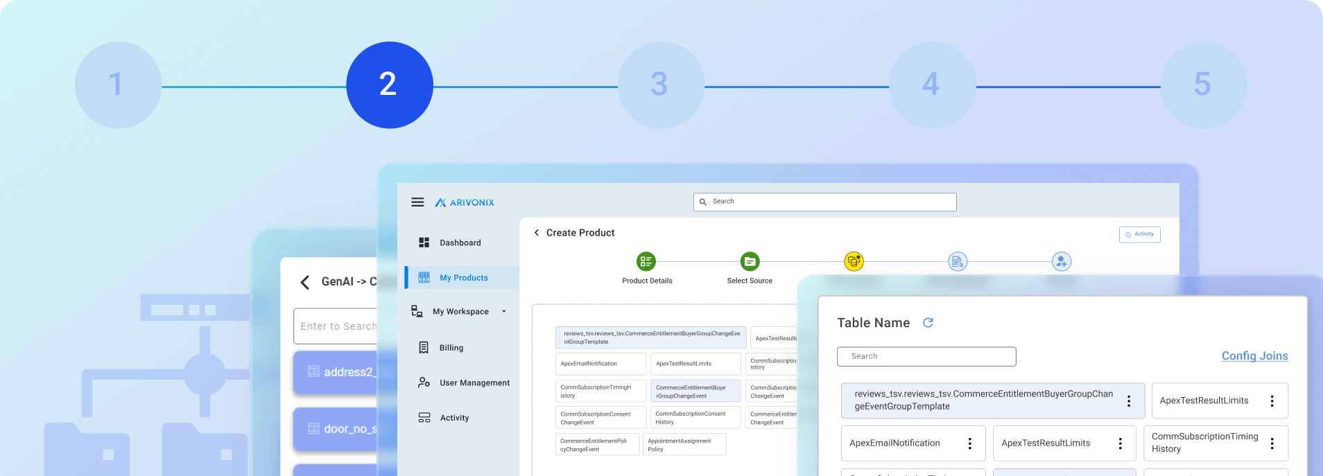Jump to carousel step 4
1323x476 pixels.
(932, 85)
